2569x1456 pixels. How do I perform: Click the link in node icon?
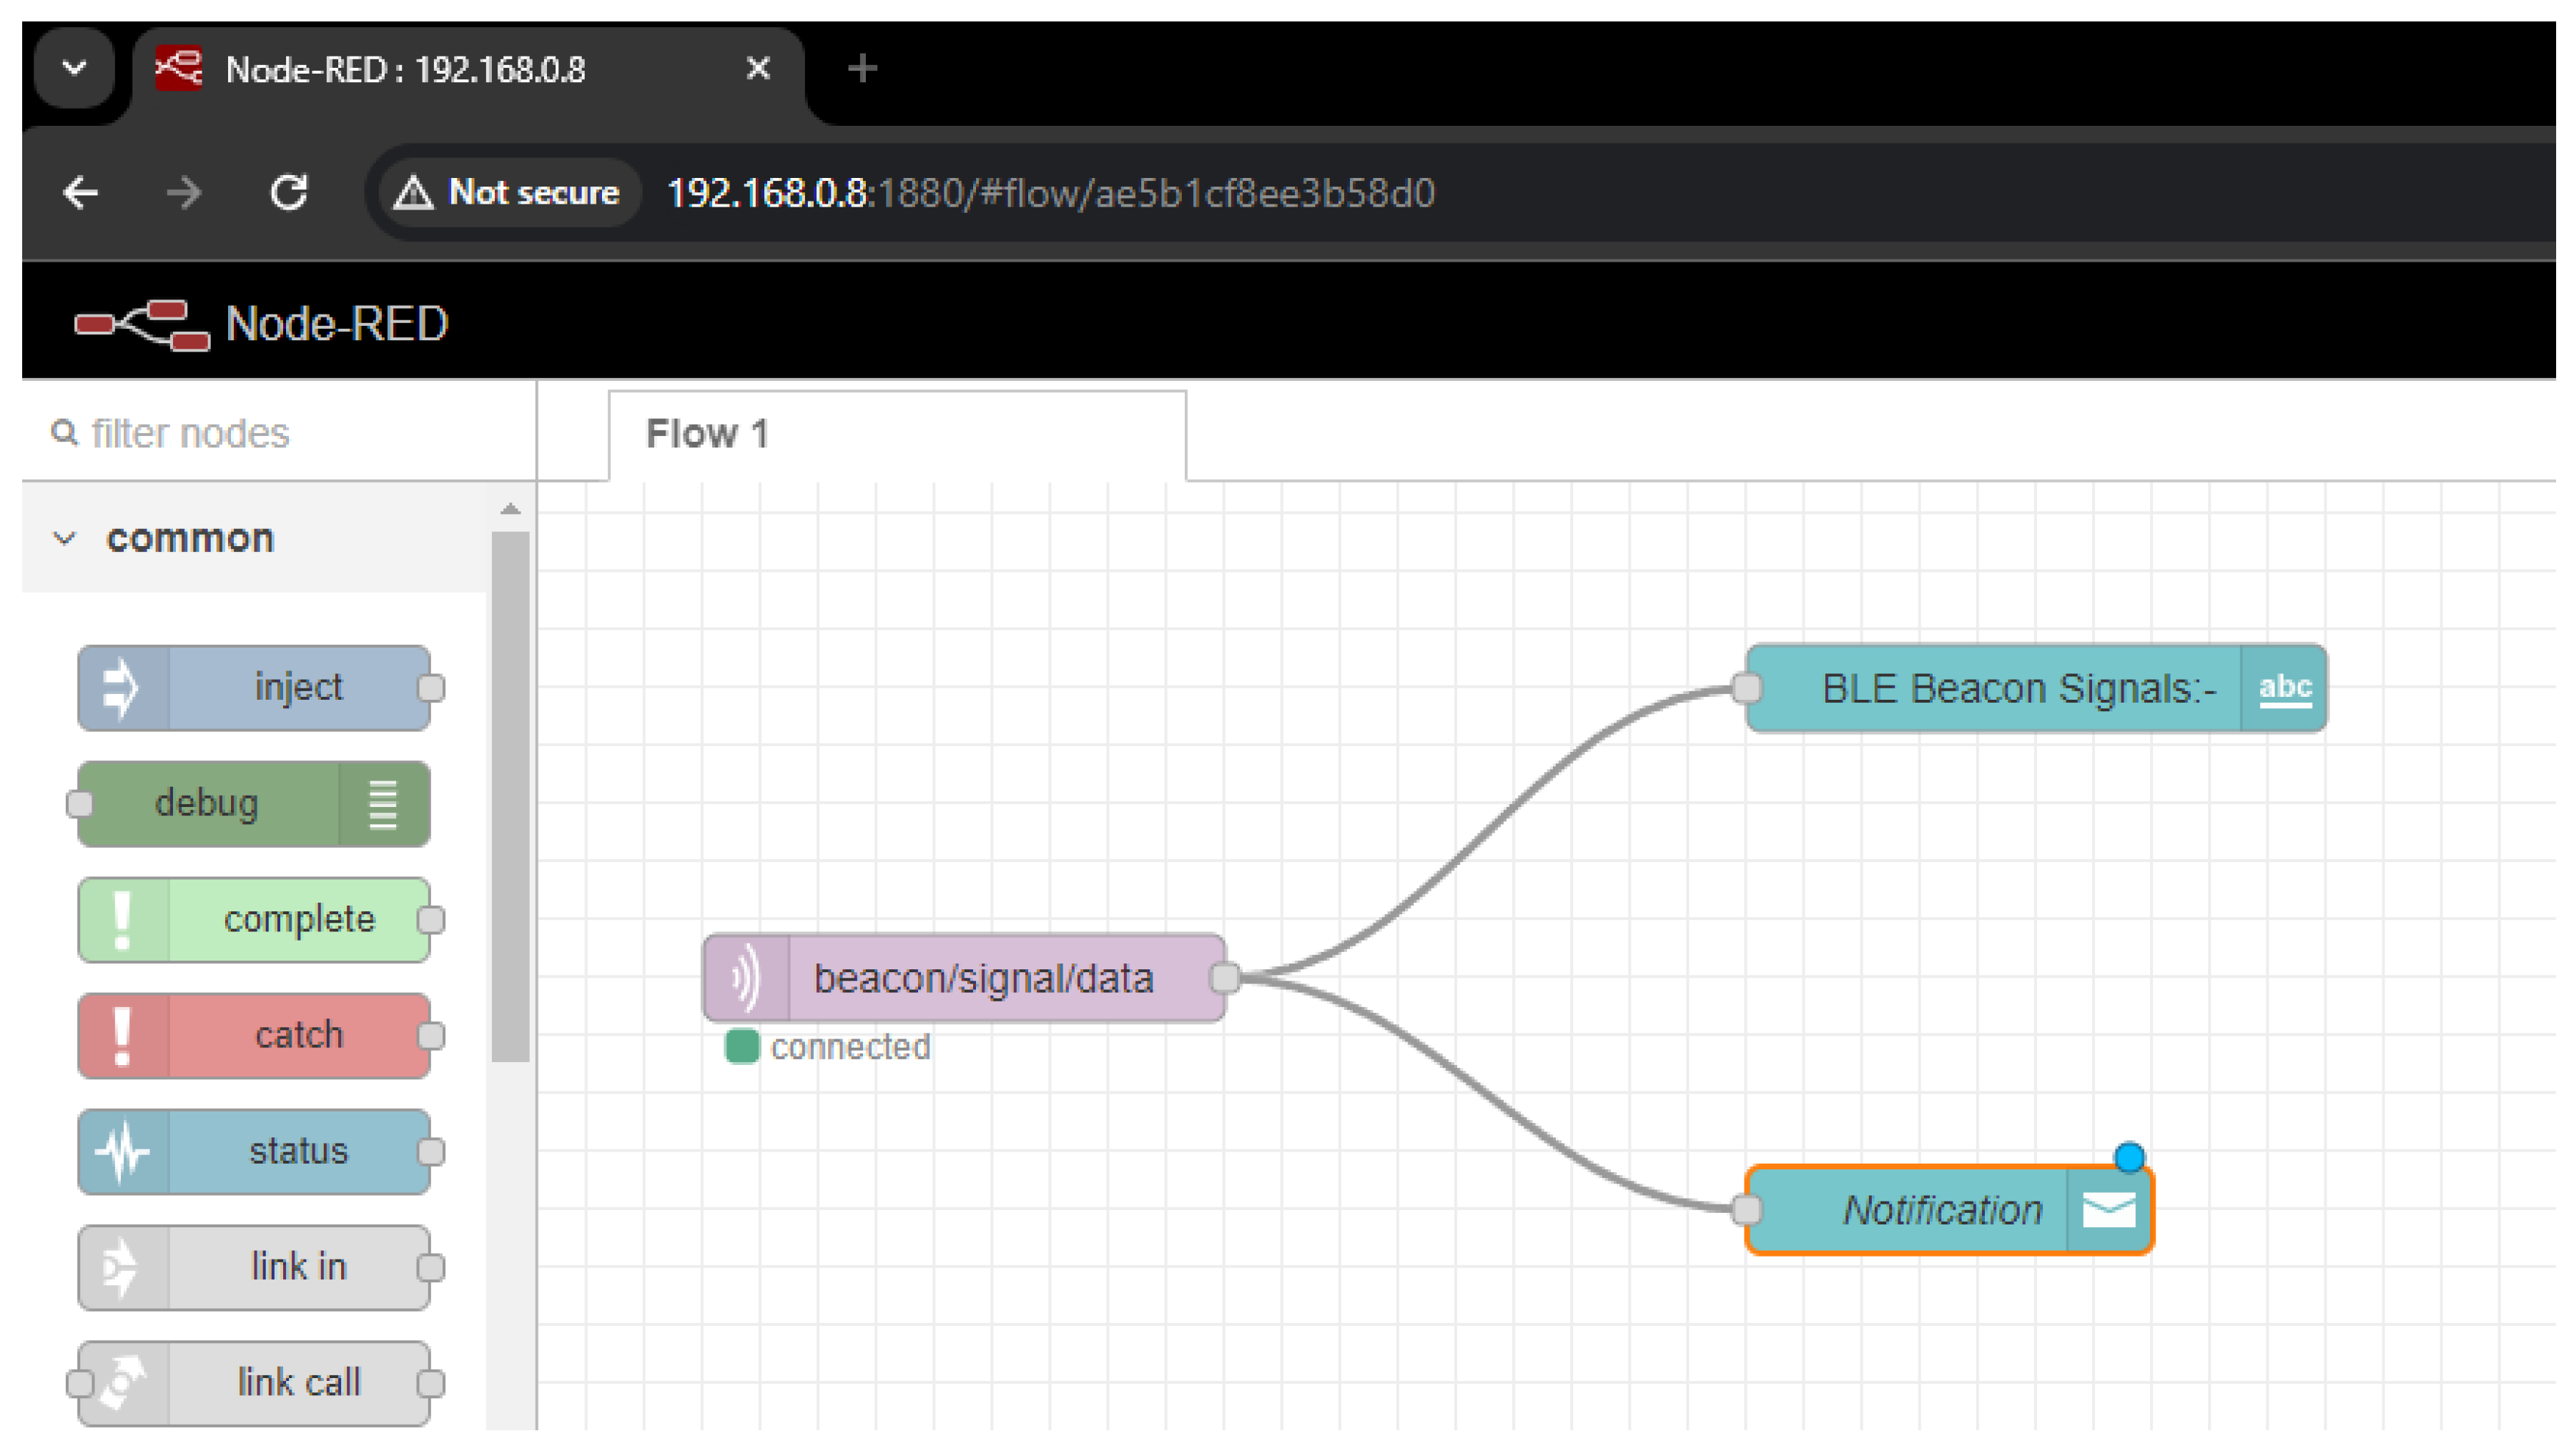(121, 1268)
